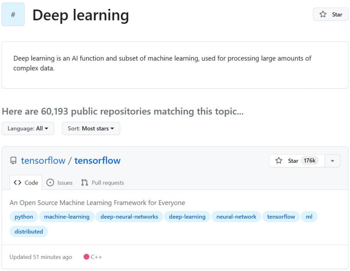The height and width of the screenshot is (271, 350).
Task: Expand the star lists dropdown arrow
Action: coord(332,161)
